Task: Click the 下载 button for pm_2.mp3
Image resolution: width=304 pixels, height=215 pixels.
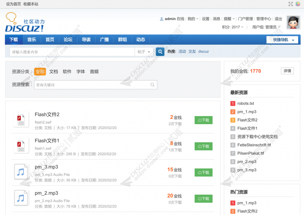Action: click(203, 199)
